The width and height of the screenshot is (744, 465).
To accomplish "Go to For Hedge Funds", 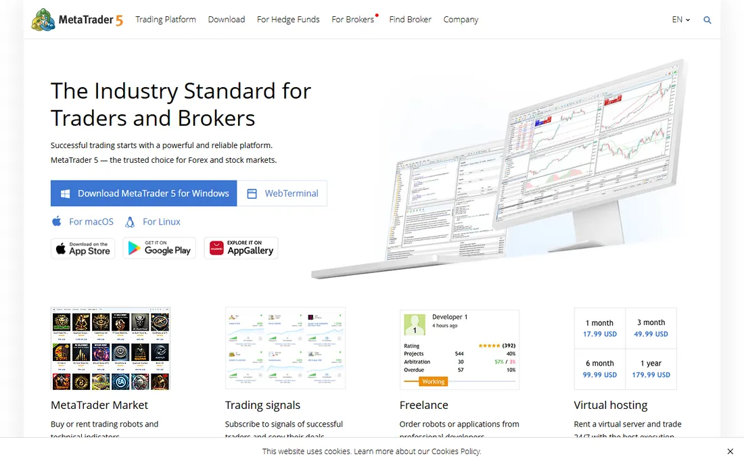I will (288, 20).
